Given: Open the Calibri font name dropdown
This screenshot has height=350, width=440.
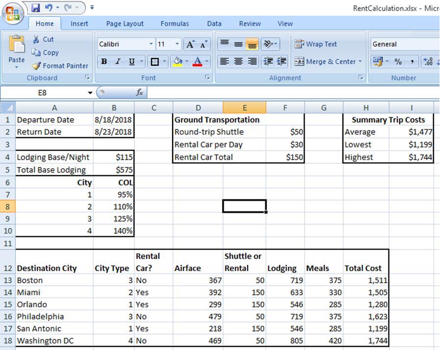Looking at the screenshot, I should point(151,44).
